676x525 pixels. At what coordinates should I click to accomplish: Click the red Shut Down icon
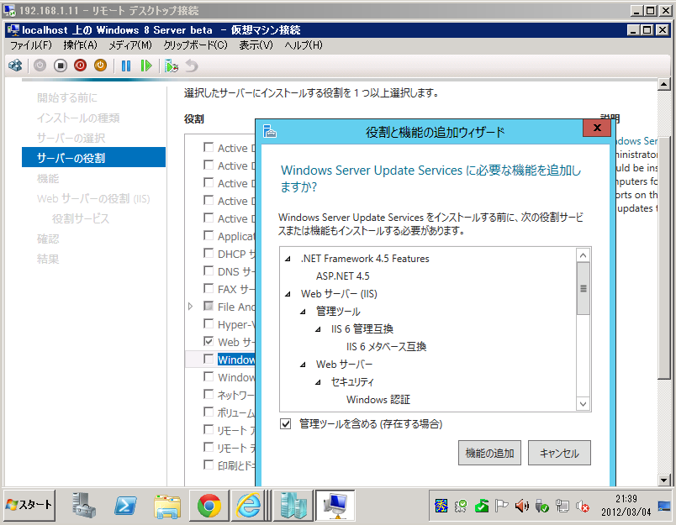point(80,66)
